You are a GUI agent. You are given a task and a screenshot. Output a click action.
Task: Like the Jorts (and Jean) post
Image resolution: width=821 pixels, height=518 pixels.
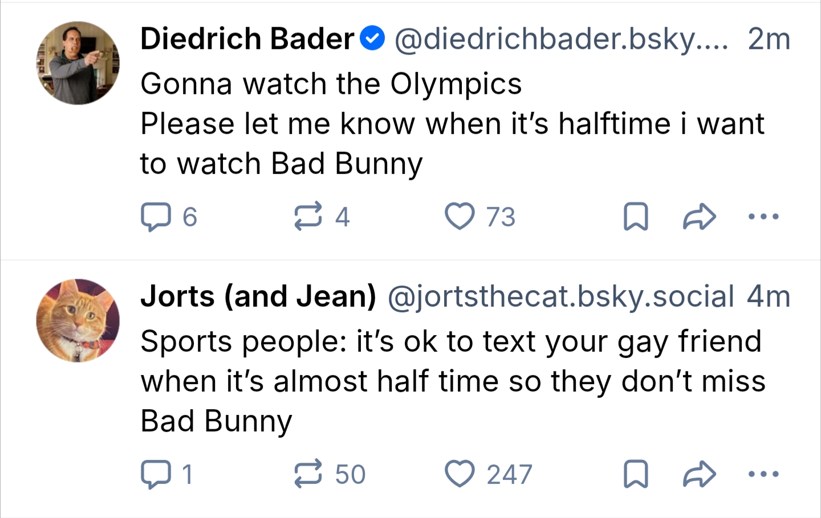tap(460, 474)
